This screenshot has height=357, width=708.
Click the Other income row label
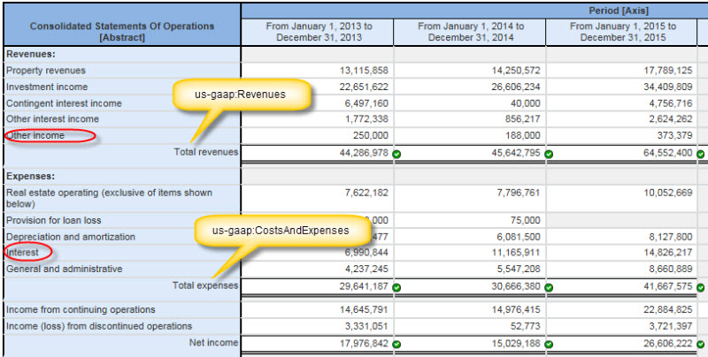pos(35,135)
